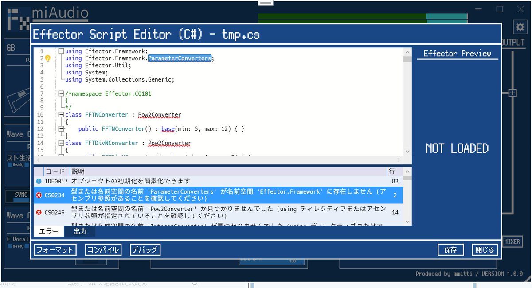Click the コンパイル button

pyautogui.click(x=103, y=250)
